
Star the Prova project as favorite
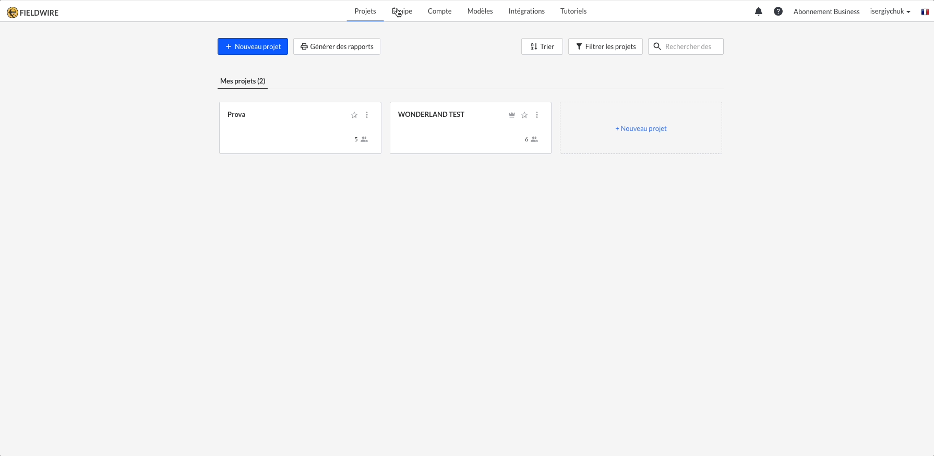[x=354, y=115]
